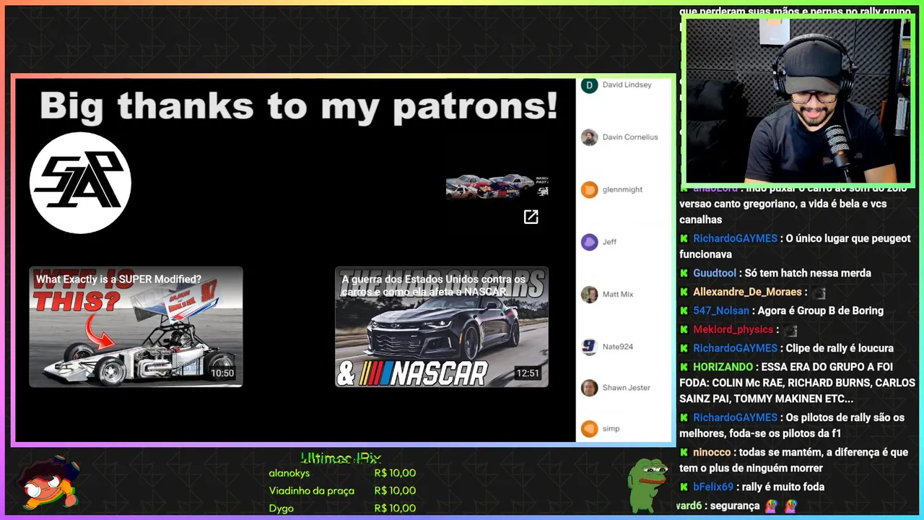Click the 'Big thanks to my patrons!' heading

point(298,106)
